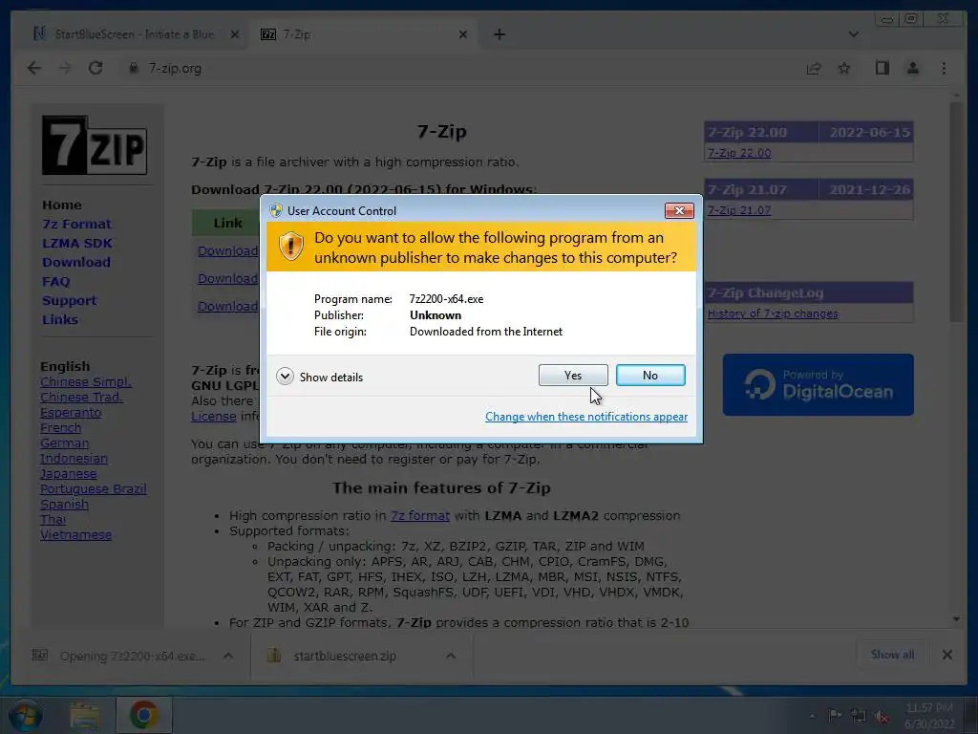Click network tray icon

pos(859,716)
